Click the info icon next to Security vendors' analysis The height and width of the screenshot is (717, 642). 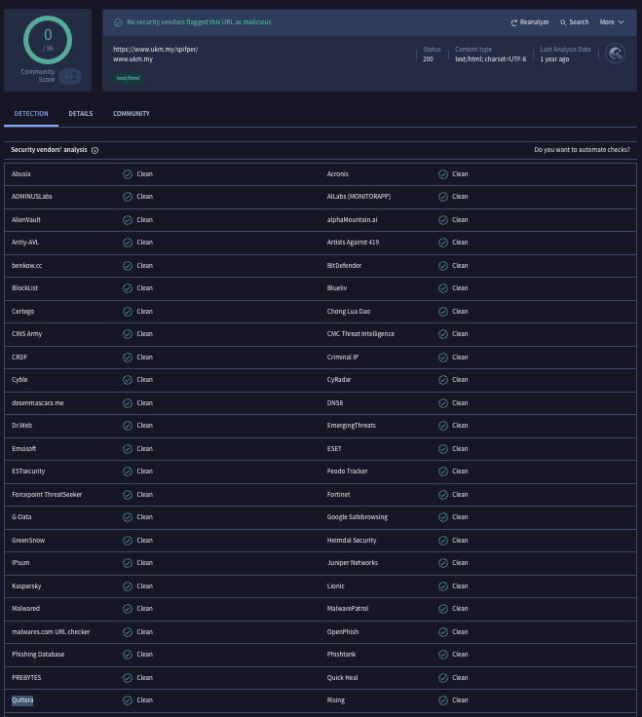(x=94, y=150)
